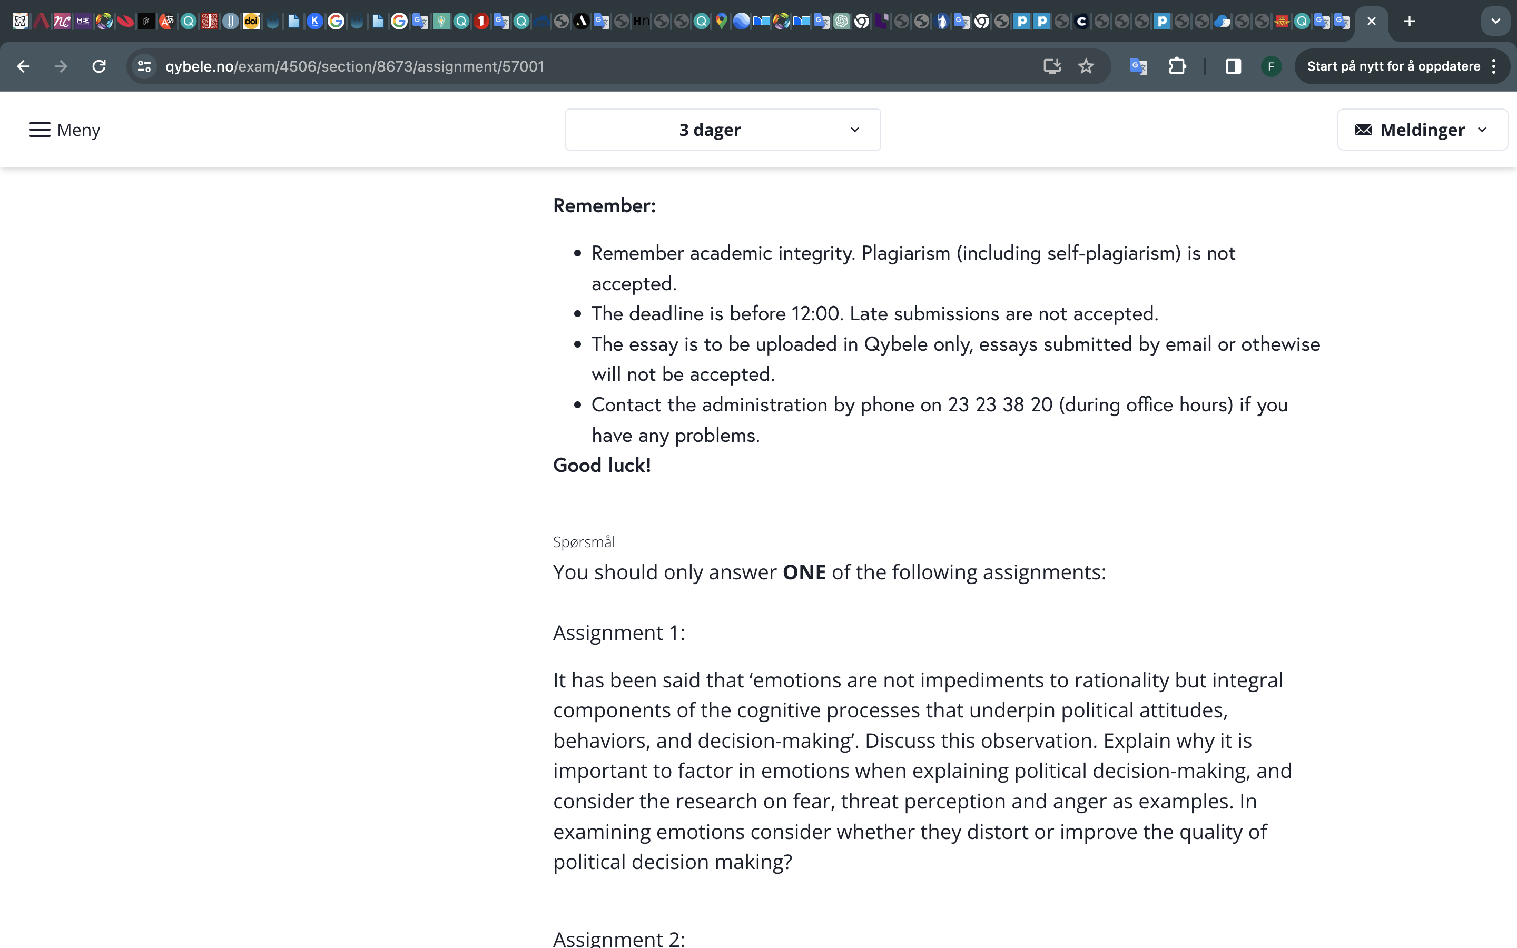Select the tab with lightbulb favicon

point(441,21)
